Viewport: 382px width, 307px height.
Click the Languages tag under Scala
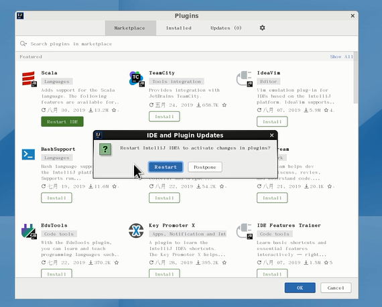(x=57, y=81)
